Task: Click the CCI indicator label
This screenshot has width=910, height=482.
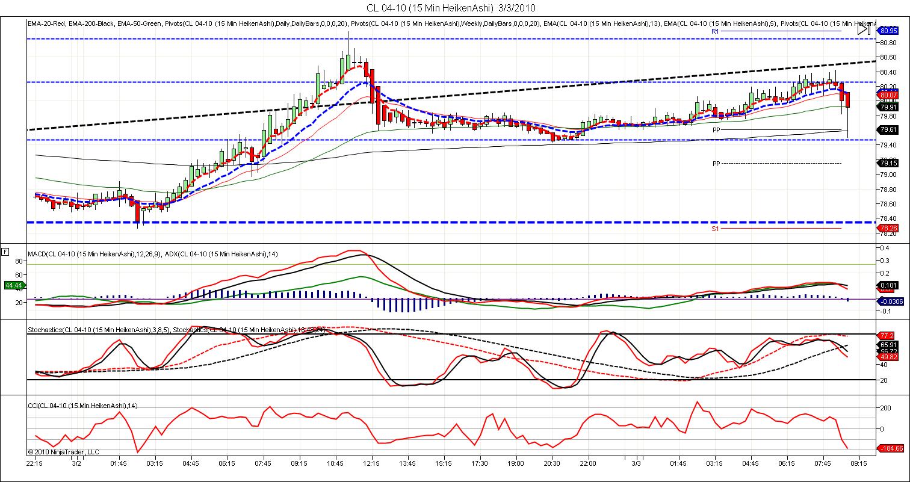Action: [82, 406]
